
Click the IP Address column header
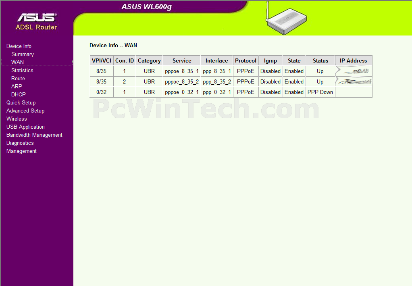[x=354, y=61]
